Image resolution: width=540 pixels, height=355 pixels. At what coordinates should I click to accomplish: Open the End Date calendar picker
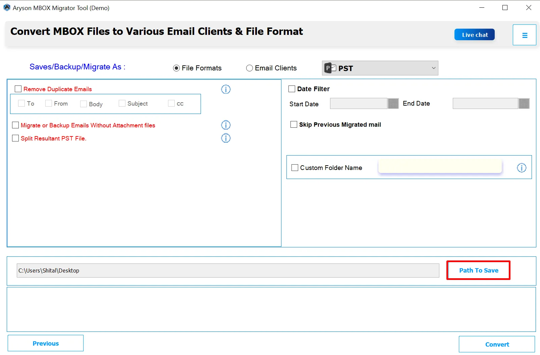(524, 104)
